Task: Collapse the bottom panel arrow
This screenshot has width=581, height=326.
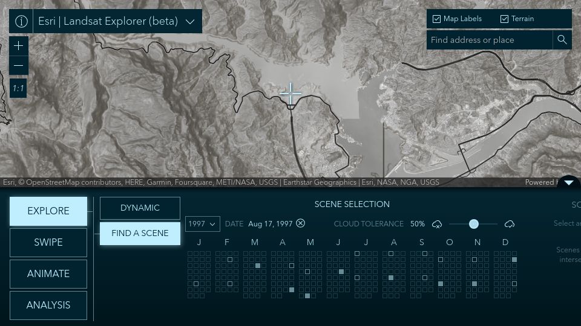Action: 569,182
